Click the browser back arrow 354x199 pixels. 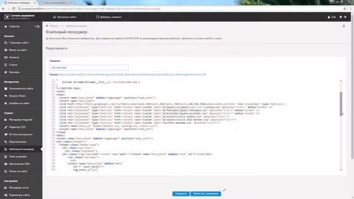click(3, 9)
